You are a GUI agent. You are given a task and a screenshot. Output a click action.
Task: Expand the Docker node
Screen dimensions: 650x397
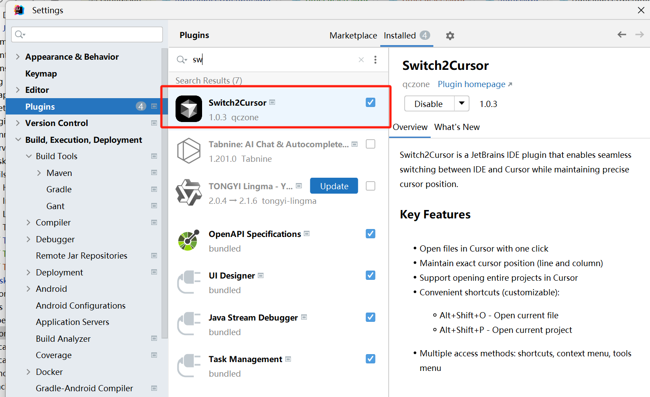tap(28, 372)
